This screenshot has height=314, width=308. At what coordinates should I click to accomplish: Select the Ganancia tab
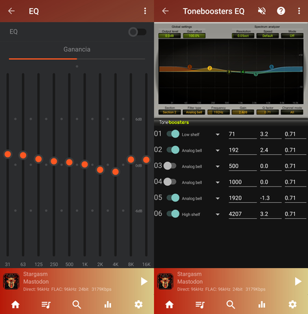(77, 49)
